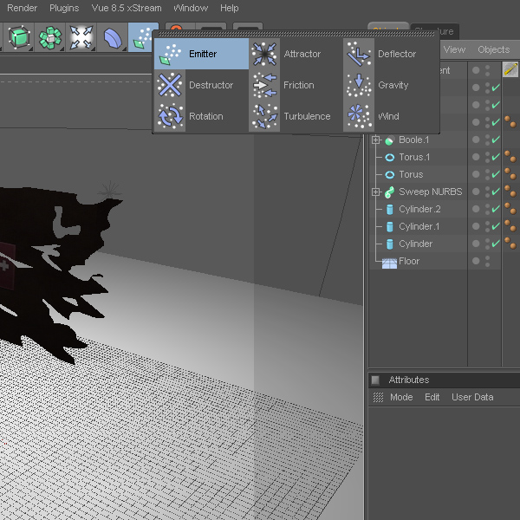Screen dimensions: 520x520
Task: Click the Attributes panel lock icon
Action: coord(375,380)
